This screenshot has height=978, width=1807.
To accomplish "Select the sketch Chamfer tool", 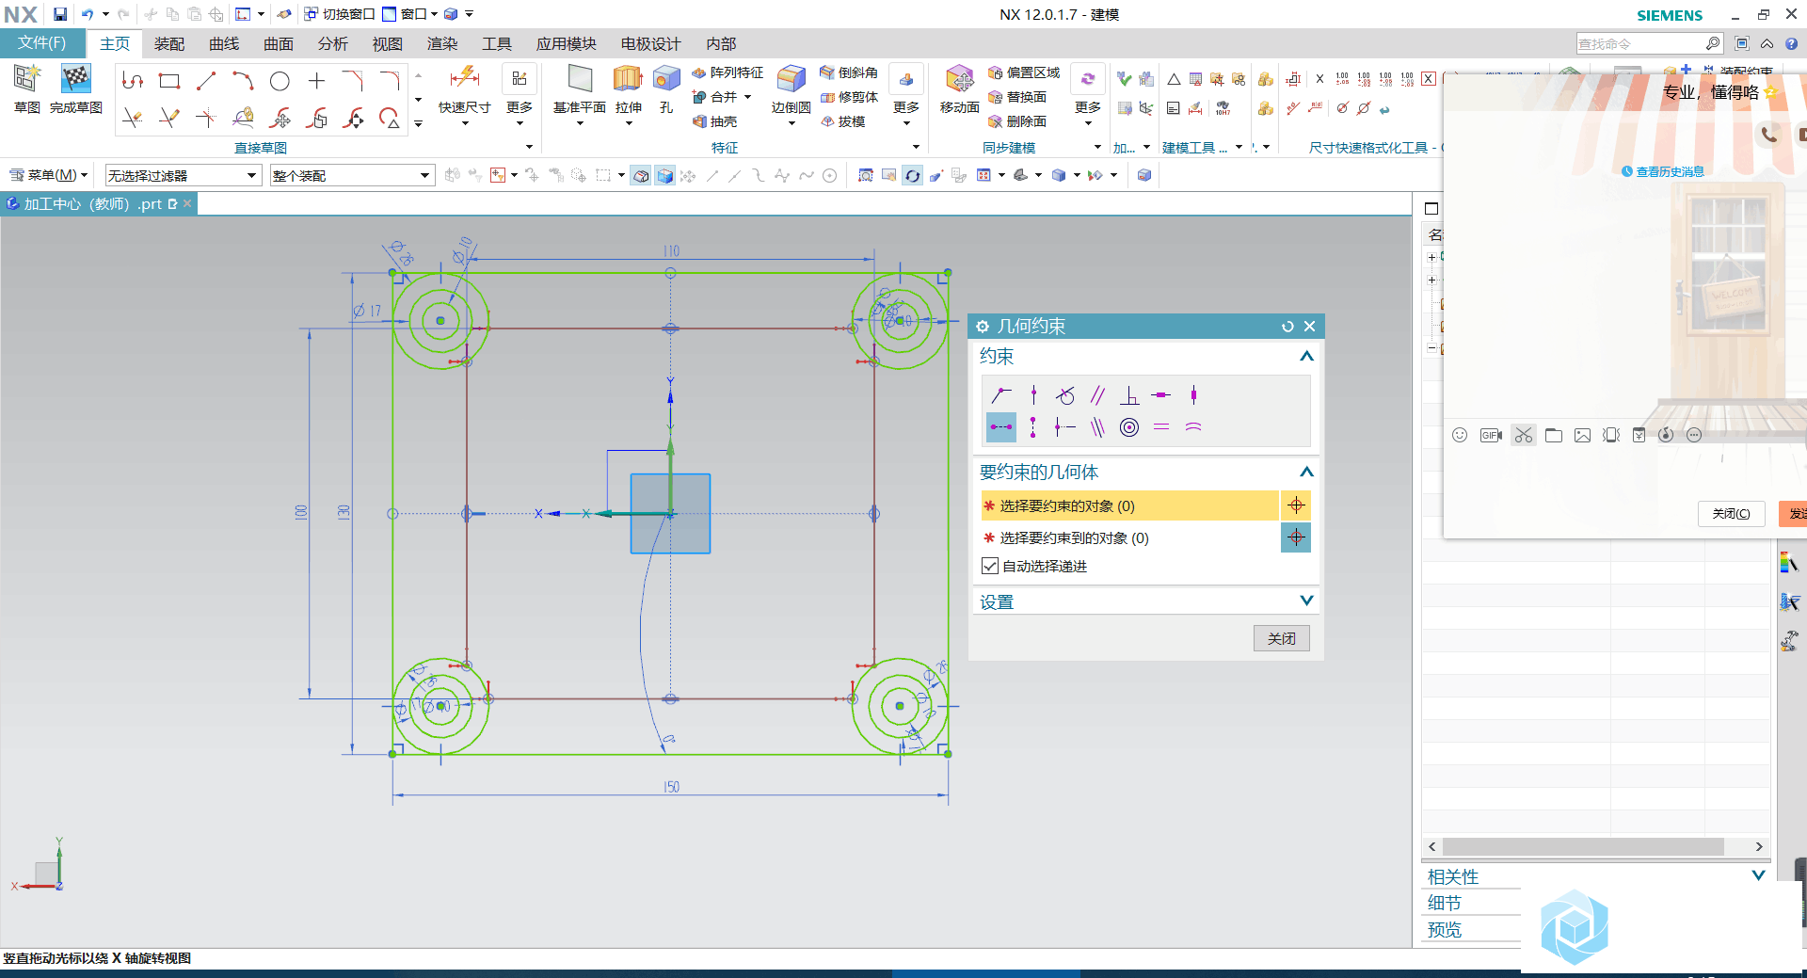I will [353, 81].
